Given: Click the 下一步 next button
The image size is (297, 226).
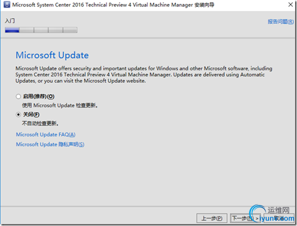Looking at the screenshot, I should tap(245, 218).
